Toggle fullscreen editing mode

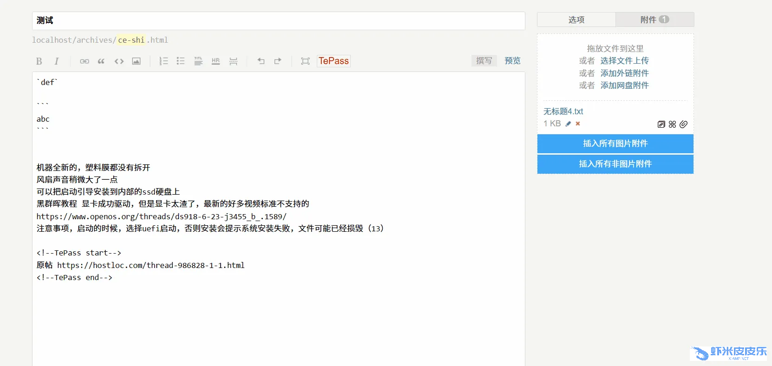[305, 61]
